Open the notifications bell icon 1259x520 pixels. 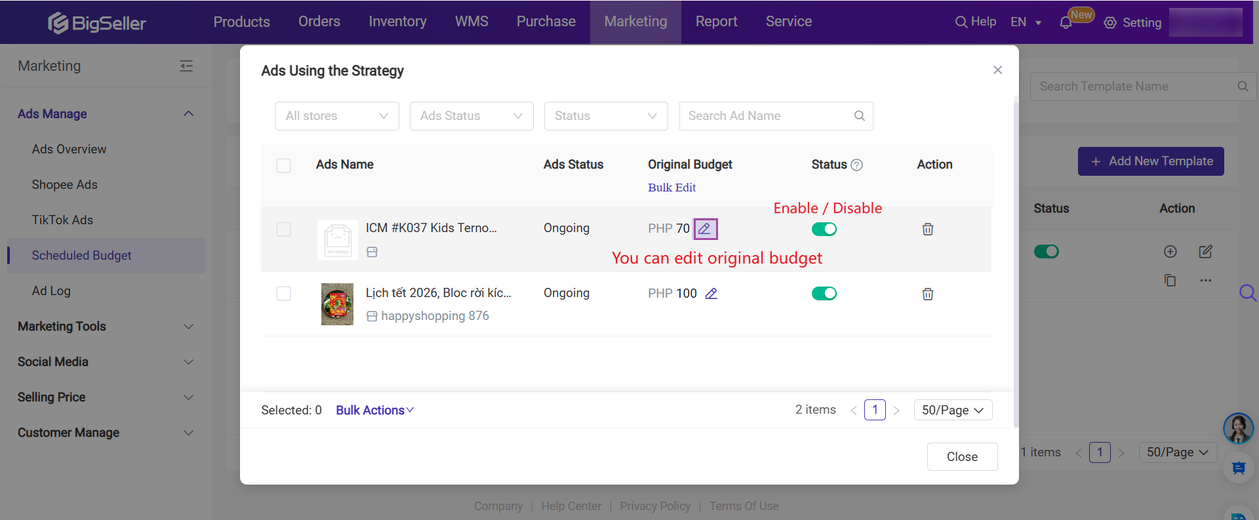coord(1066,23)
